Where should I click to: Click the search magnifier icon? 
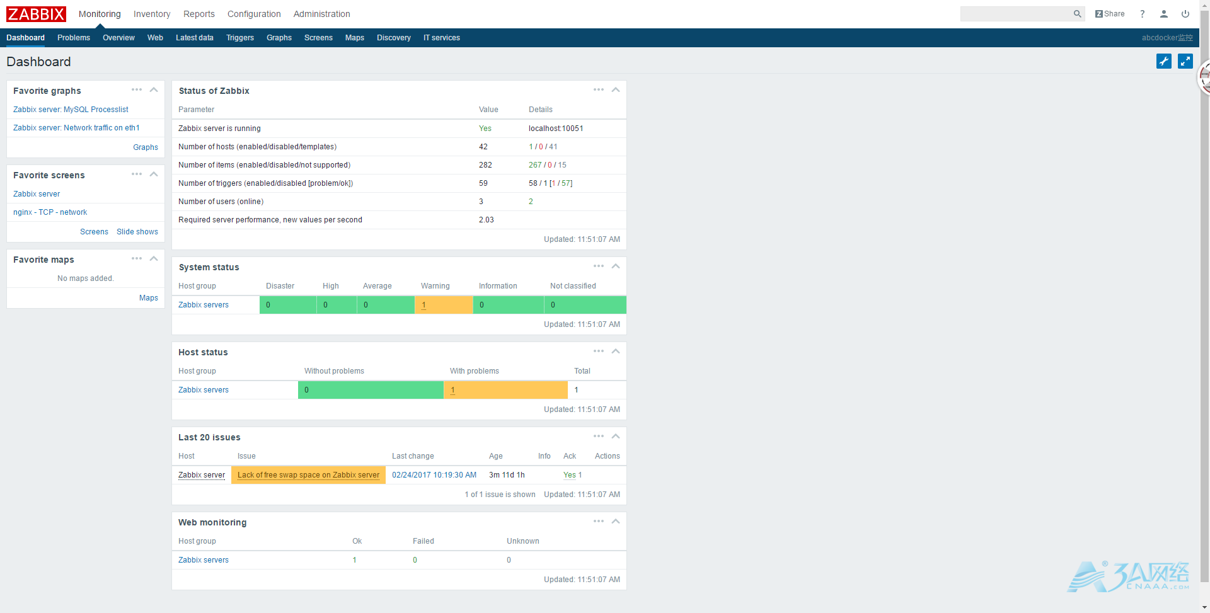coord(1077,14)
